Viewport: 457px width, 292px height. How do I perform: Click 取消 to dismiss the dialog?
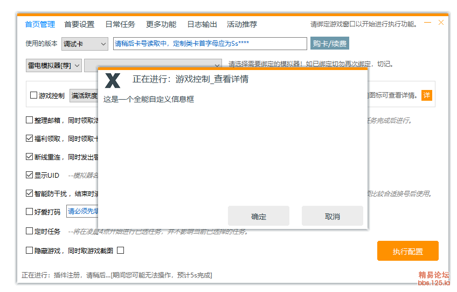(332, 216)
